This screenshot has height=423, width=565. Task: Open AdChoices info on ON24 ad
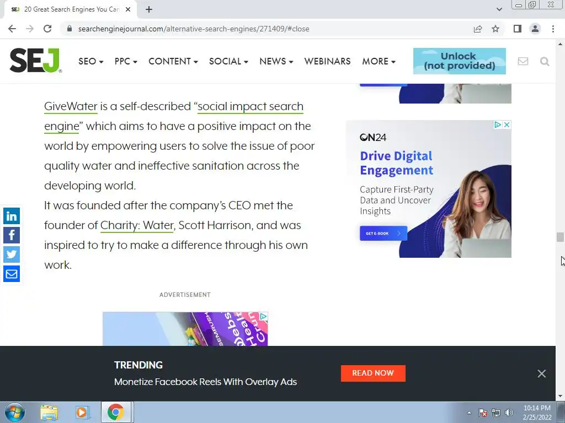point(498,124)
